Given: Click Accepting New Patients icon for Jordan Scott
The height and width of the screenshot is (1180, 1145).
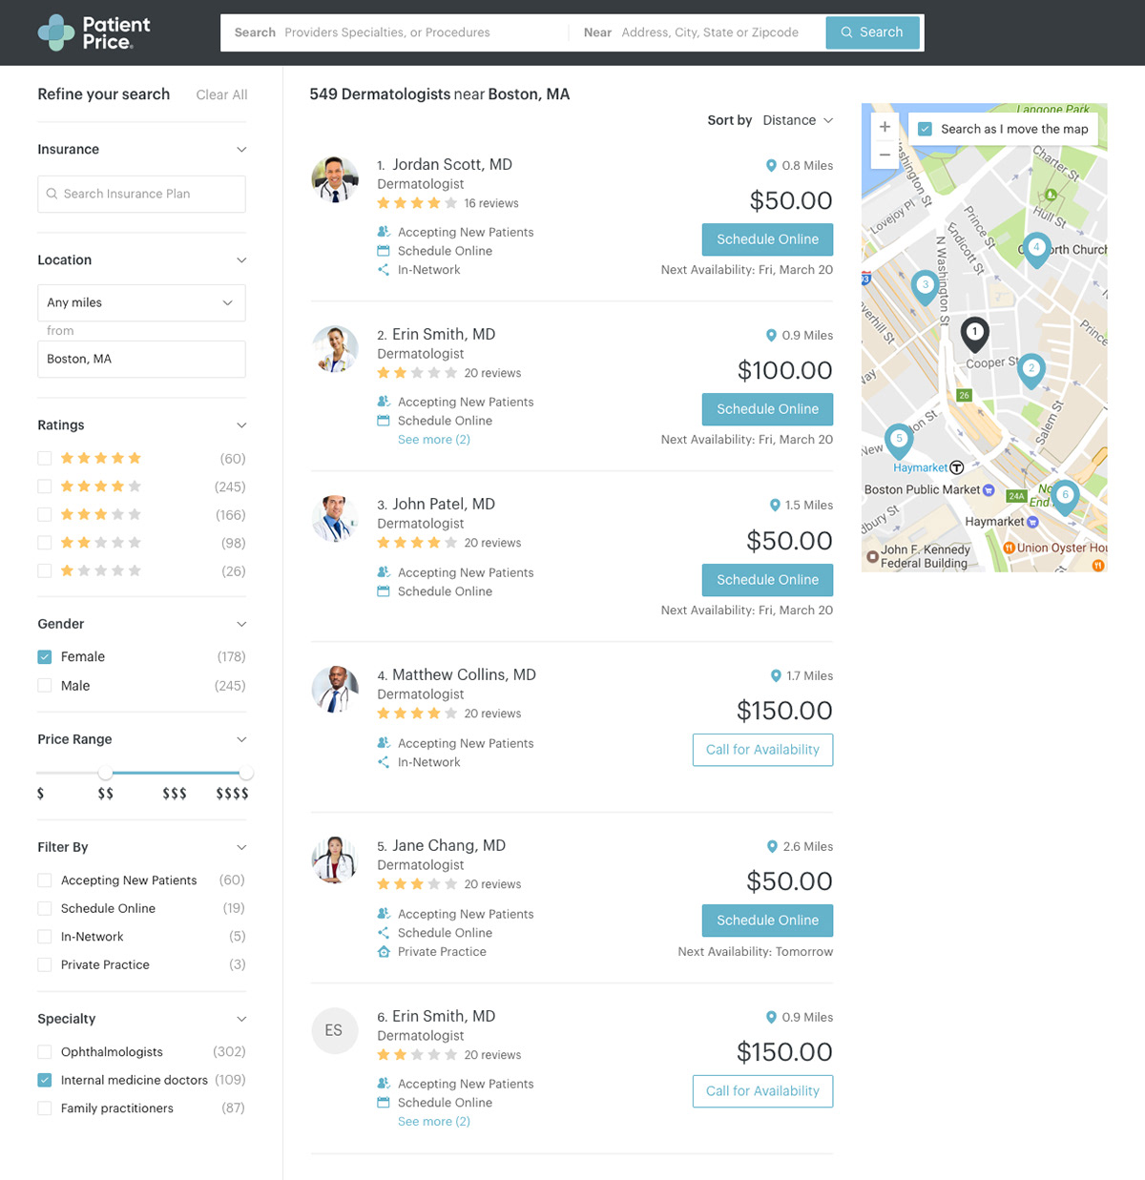Looking at the screenshot, I should 384,232.
